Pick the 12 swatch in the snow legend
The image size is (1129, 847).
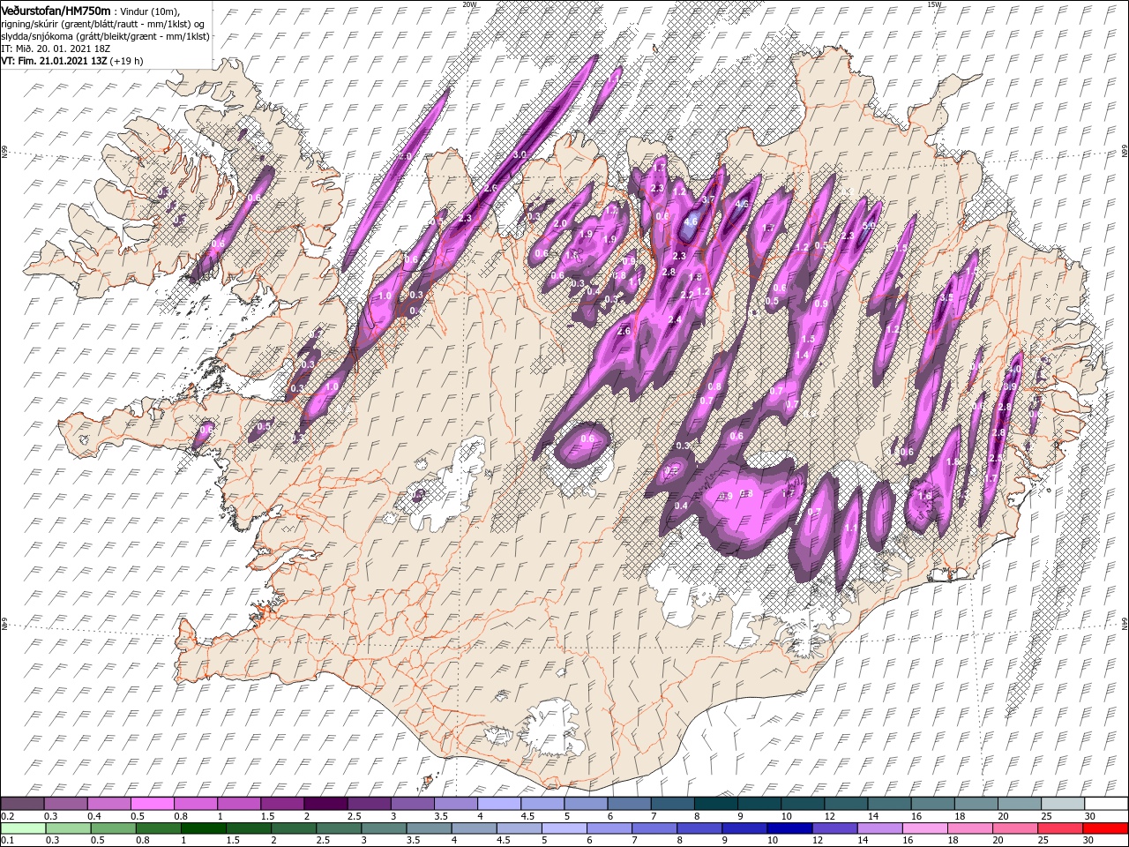click(x=844, y=804)
